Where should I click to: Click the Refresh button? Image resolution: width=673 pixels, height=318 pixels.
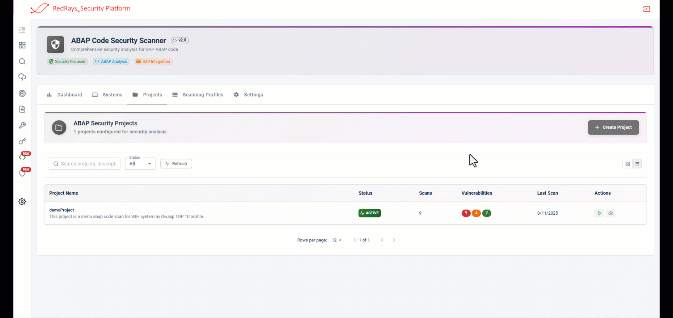point(176,164)
